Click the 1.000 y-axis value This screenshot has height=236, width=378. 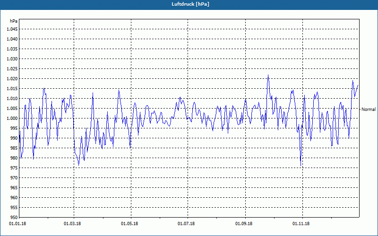click(x=12, y=118)
